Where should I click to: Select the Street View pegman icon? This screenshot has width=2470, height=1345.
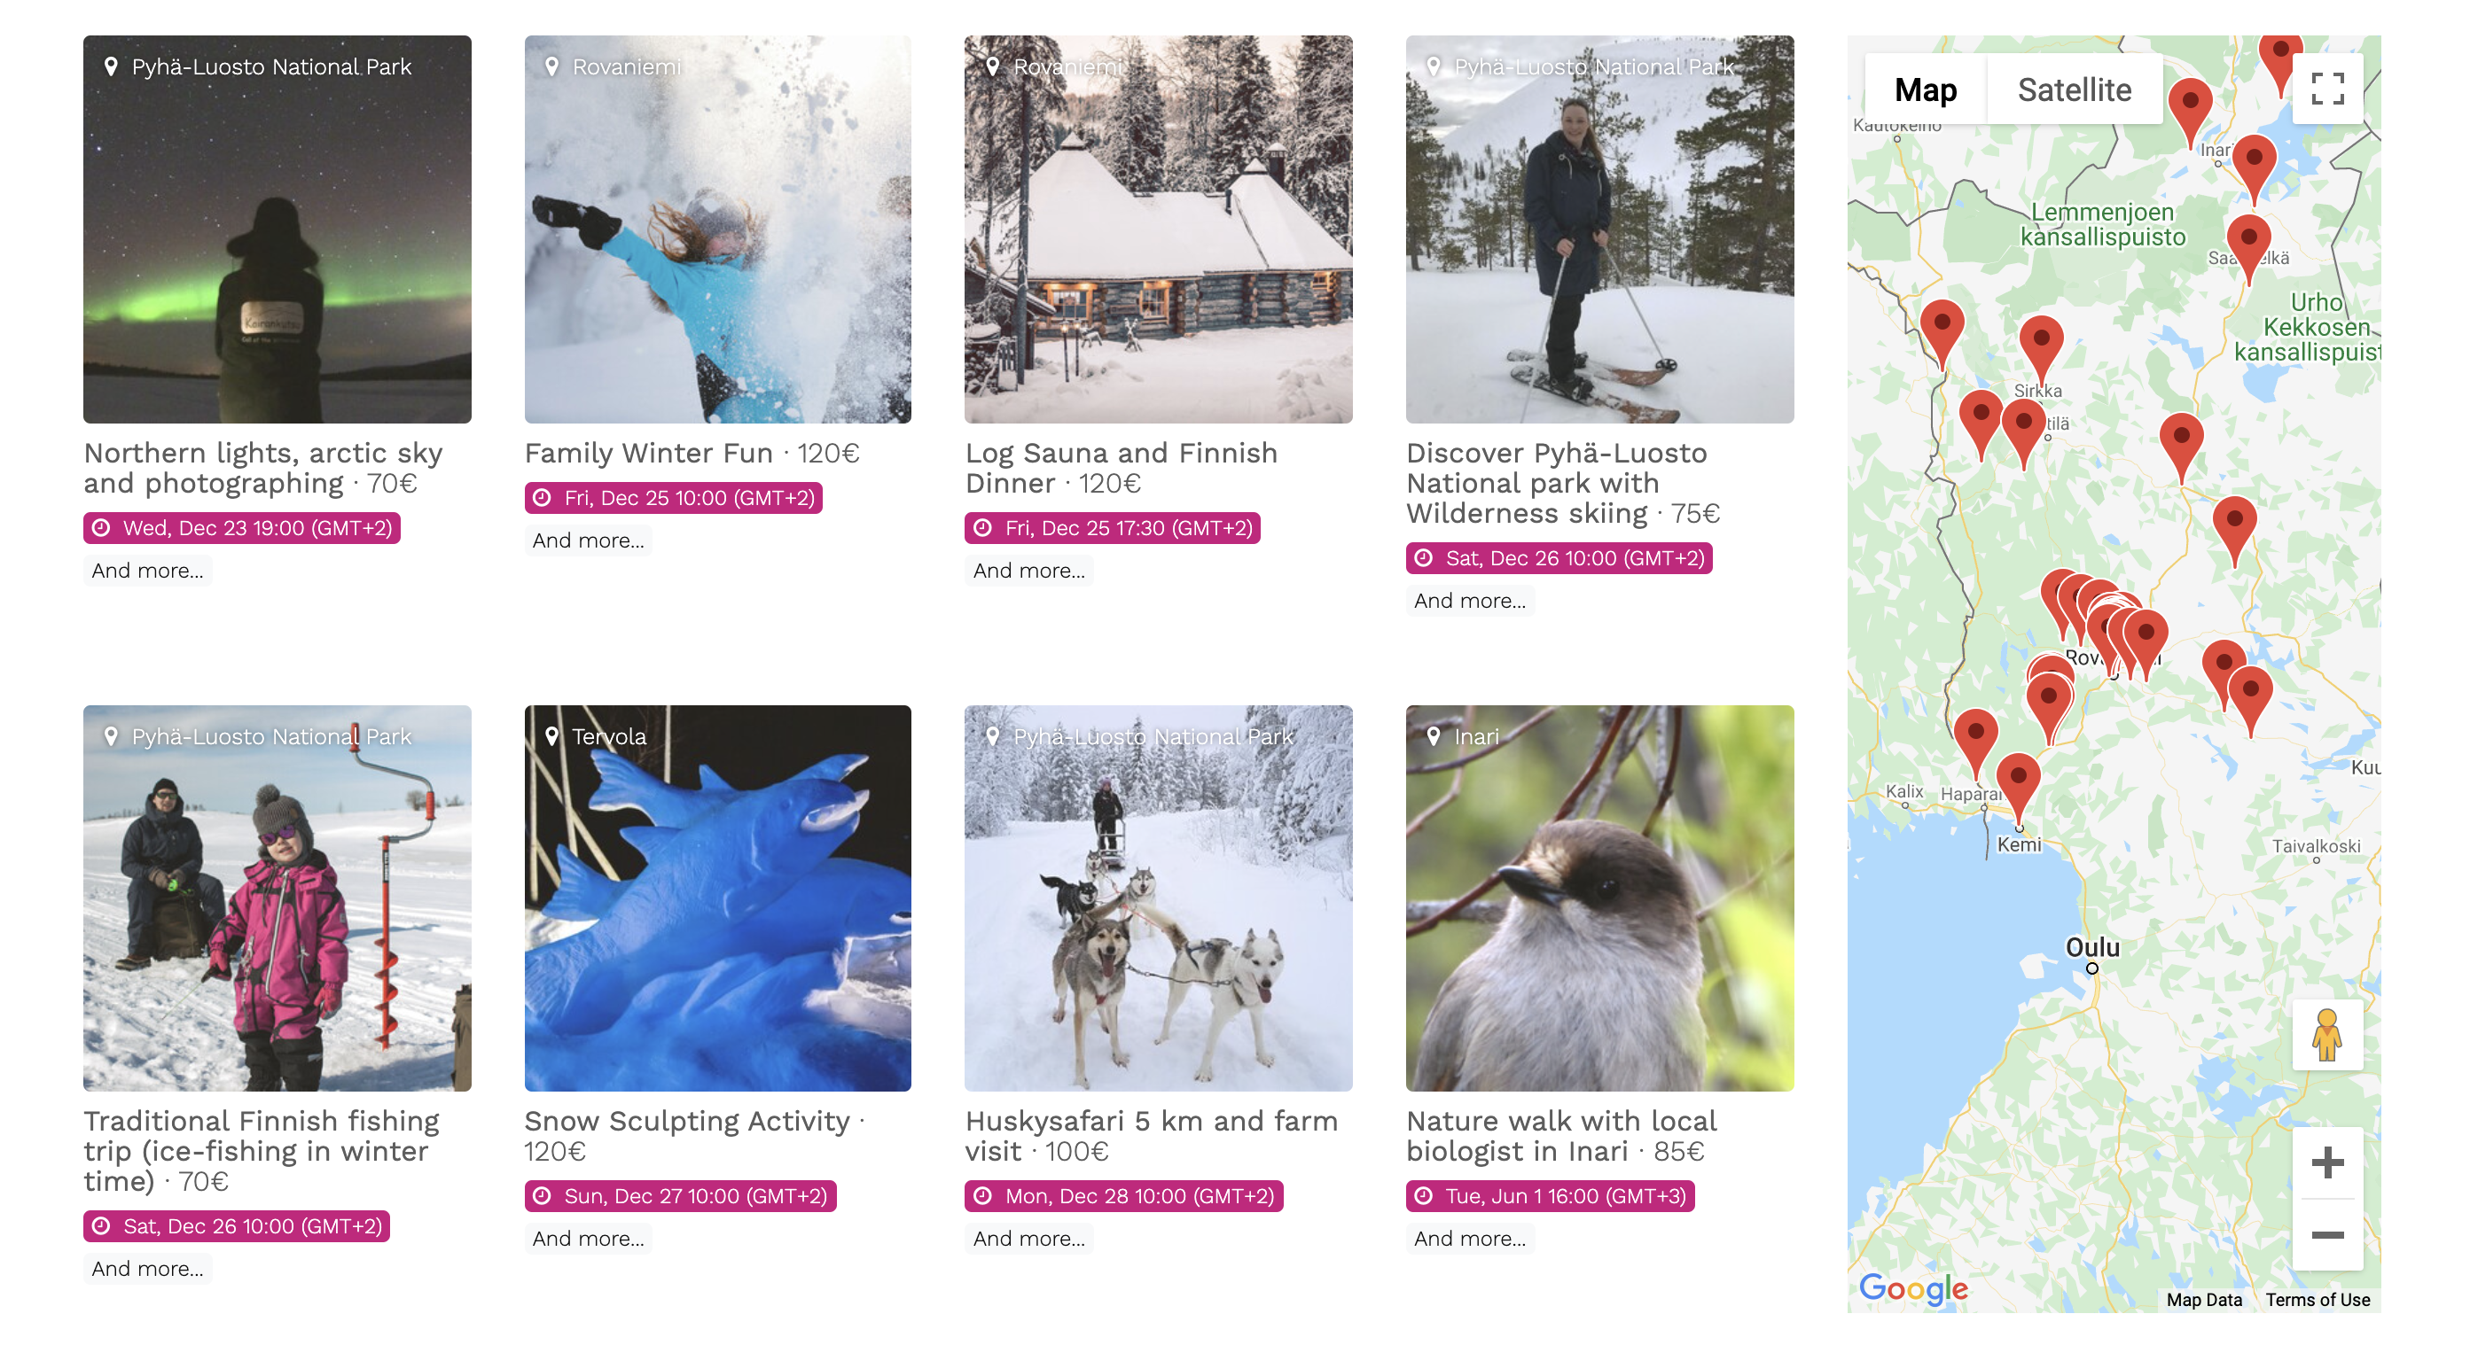click(x=2327, y=1035)
